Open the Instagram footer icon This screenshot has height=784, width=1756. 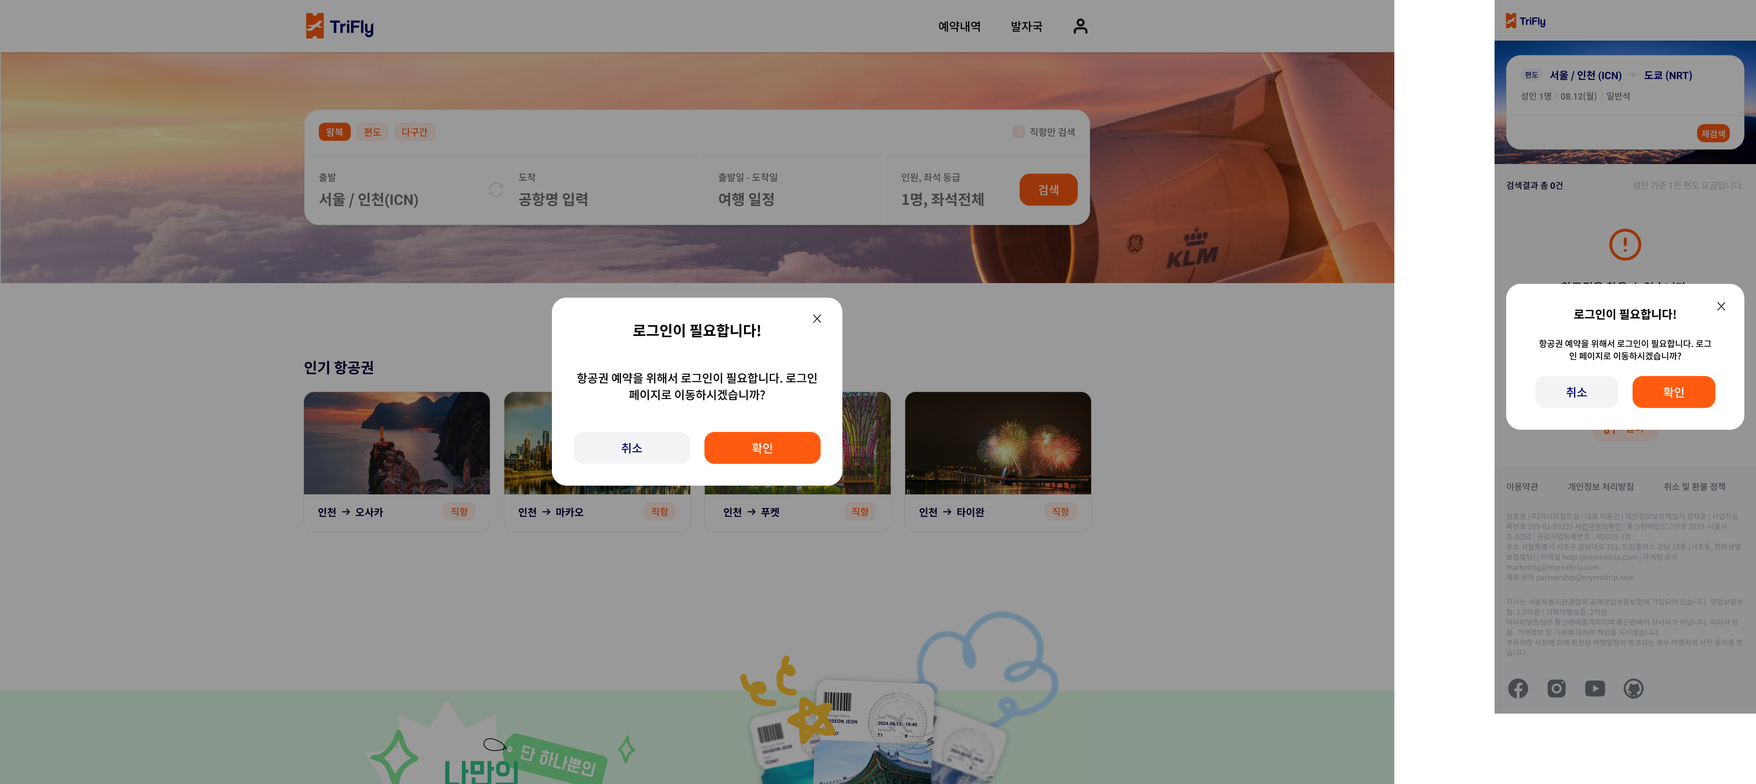[1556, 688]
